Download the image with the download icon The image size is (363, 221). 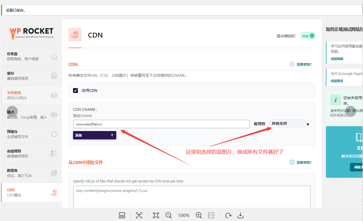240,215
